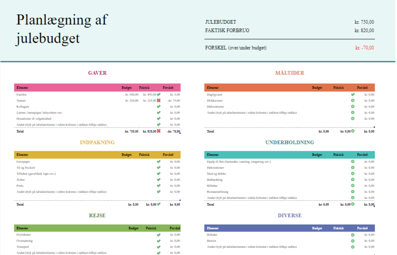The height and width of the screenshot is (255, 397).
Task: Select the red FORSKEL value kr. -70,00
Action: click(x=364, y=48)
